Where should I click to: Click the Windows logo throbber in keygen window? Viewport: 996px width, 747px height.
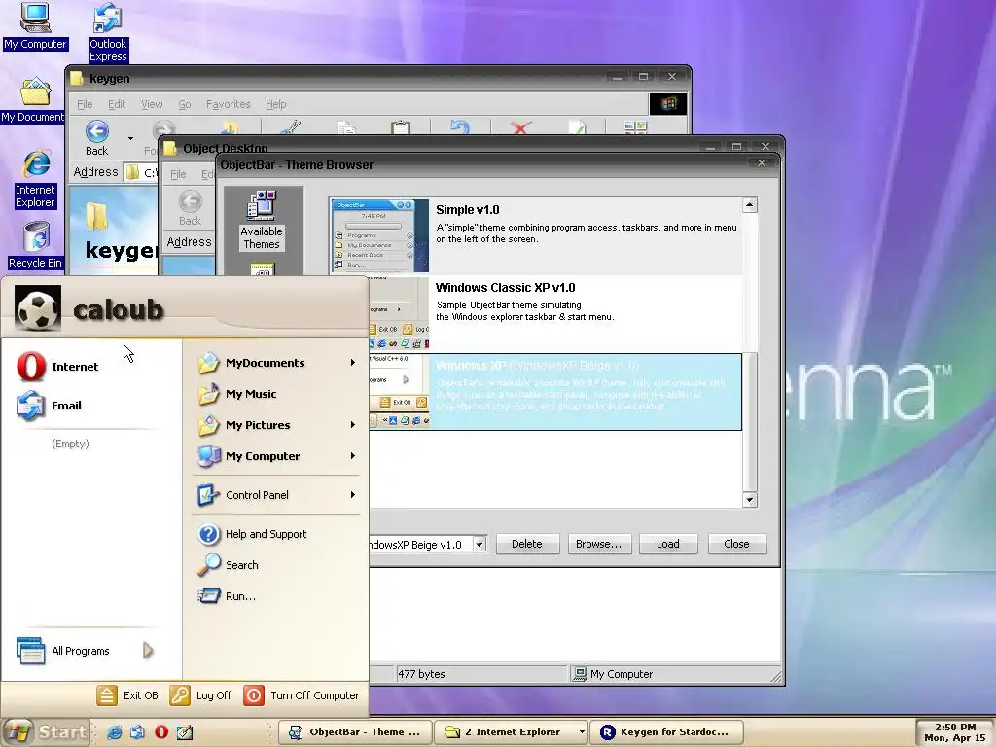(x=668, y=104)
